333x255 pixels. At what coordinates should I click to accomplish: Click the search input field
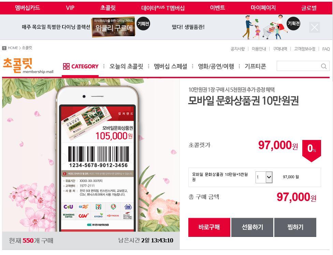click(299, 66)
